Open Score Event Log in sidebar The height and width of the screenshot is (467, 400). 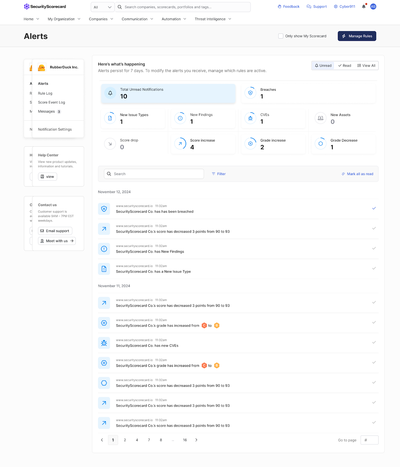click(51, 102)
